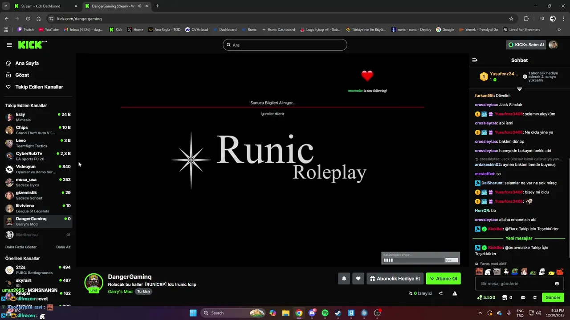
Task: Open Videoyun channel
Action: tap(38, 169)
